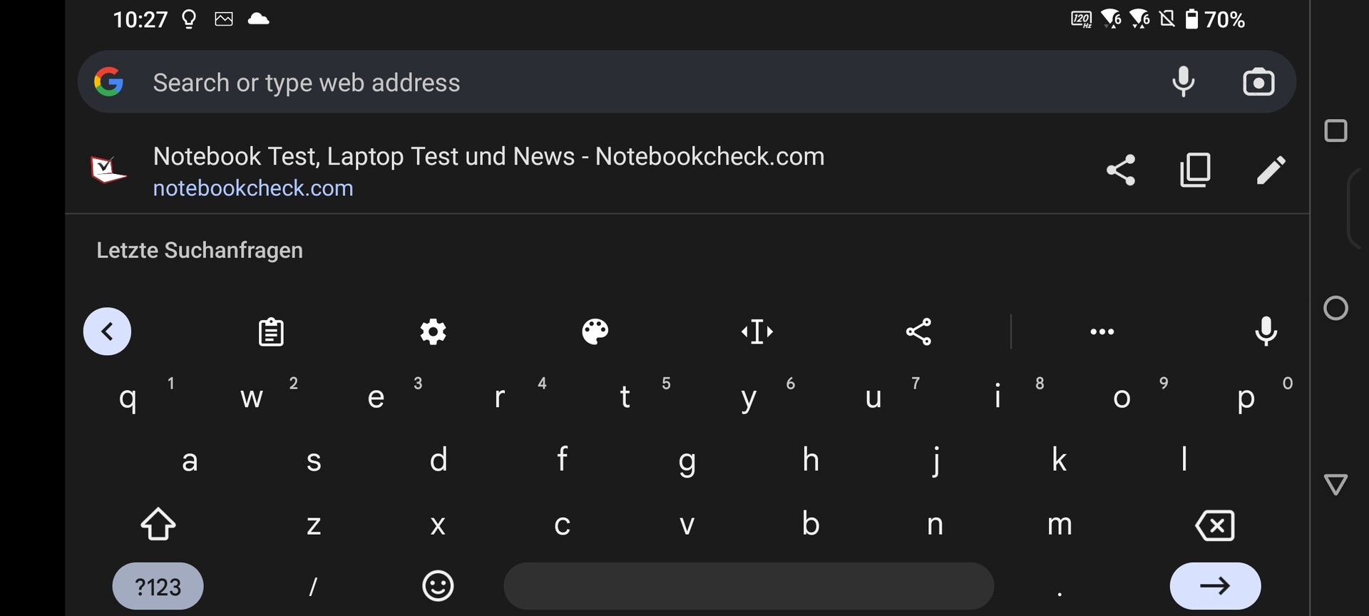
Task: Open Google Lens camera search
Action: [x=1258, y=82]
